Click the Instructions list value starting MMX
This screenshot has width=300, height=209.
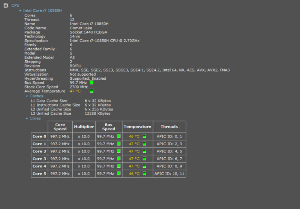point(150,70)
